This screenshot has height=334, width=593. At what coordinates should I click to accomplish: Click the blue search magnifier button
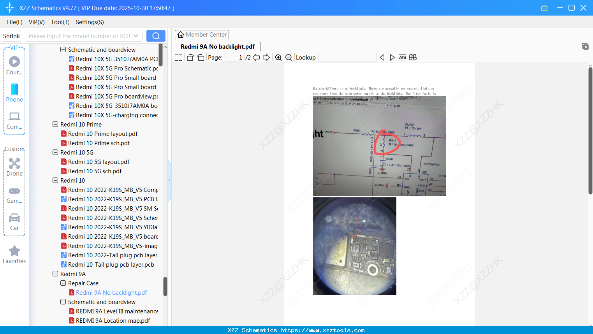coord(156,36)
